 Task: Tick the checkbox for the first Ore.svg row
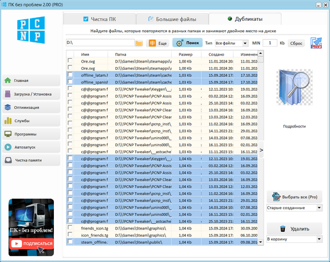(x=70, y=61)
